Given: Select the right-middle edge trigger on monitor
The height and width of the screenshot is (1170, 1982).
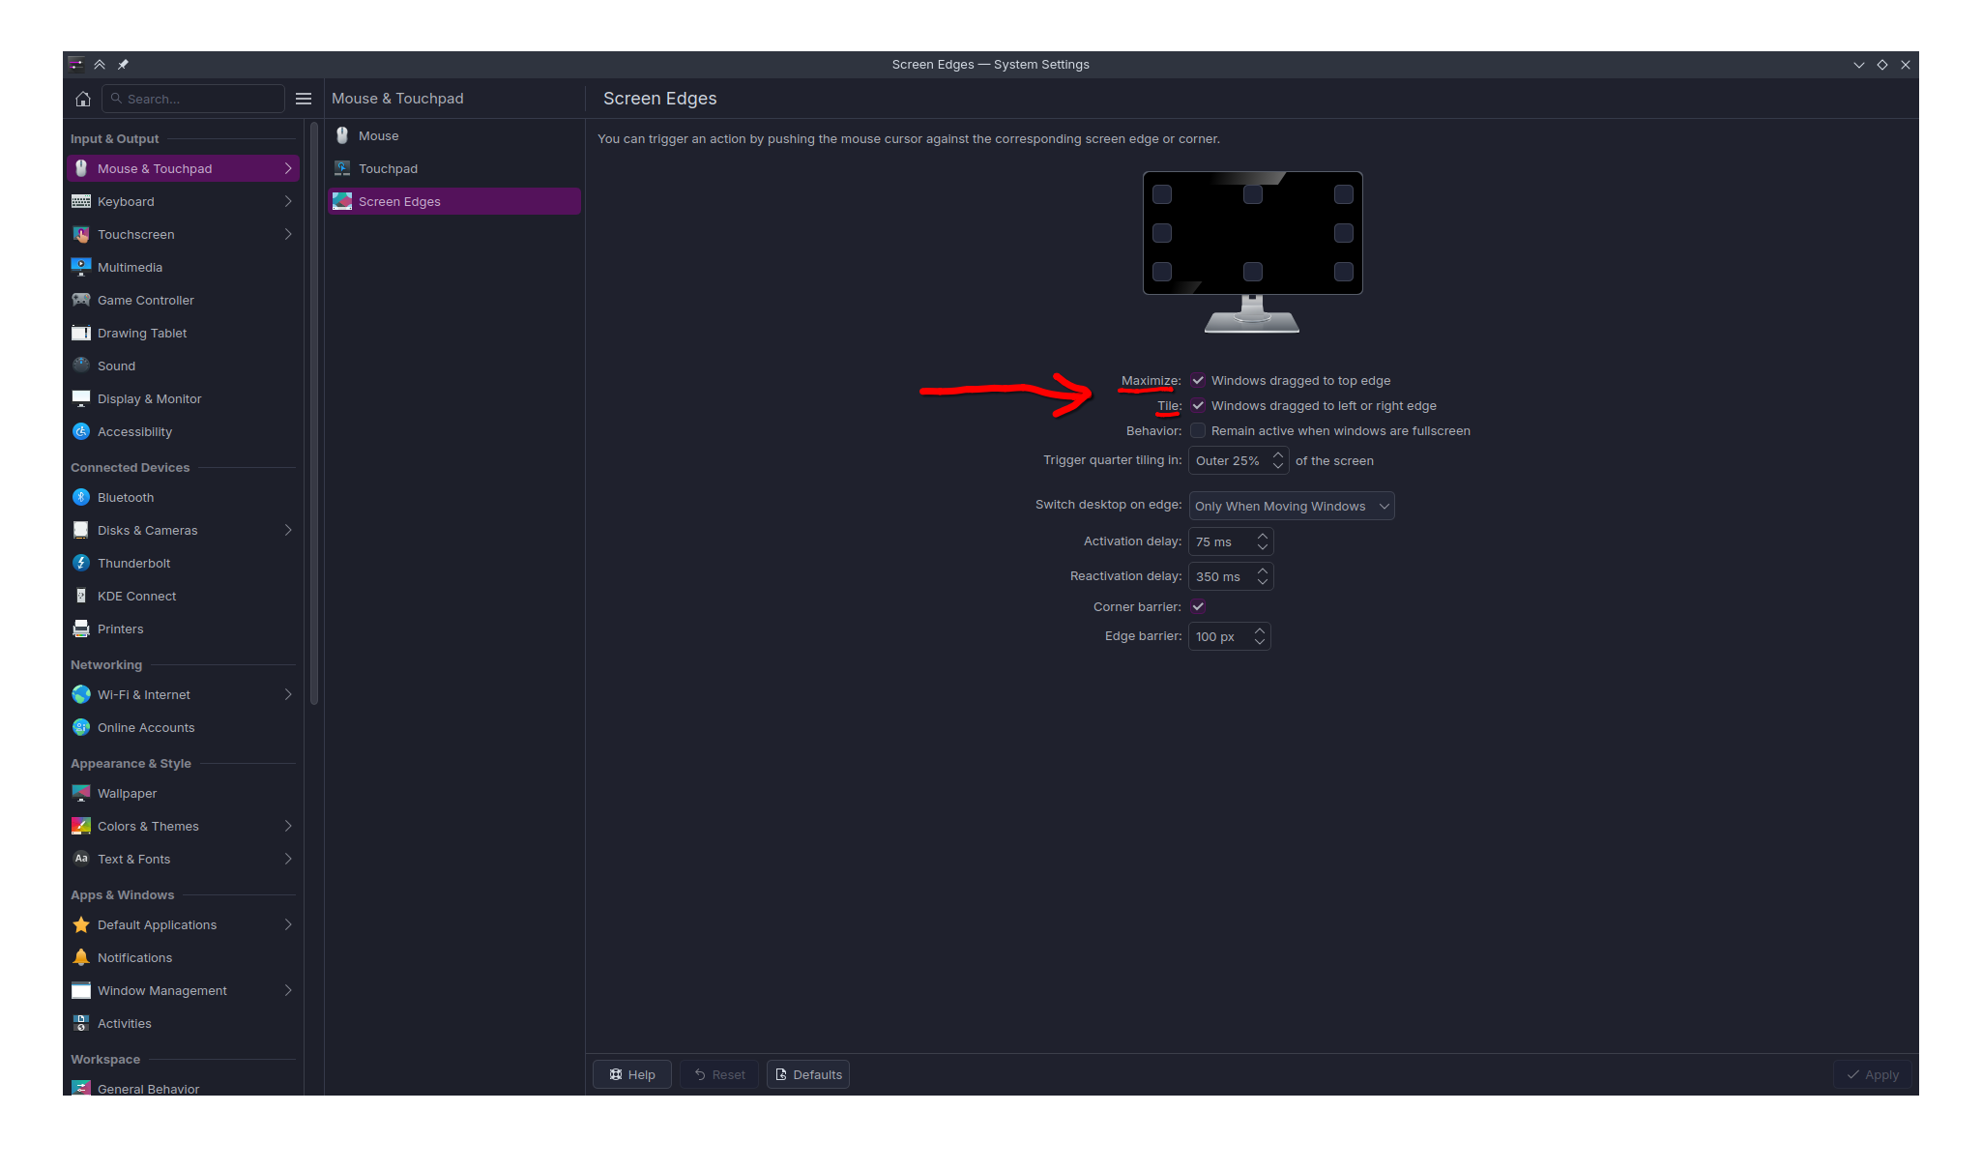Looking at the screenshot, I should pos(1344,233).
